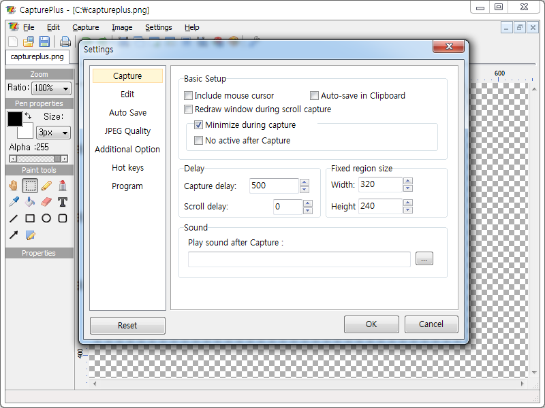The width and height of the screenshot is (545, 408).
Task: Select the Line drawing tool
Action: pos(14,218)
